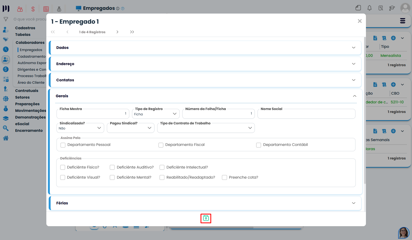412x240 pixels.
Task: Click the Número da Folha/Ficha field
Action: tap(218, 114)
